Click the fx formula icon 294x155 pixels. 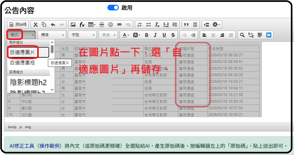pos(82,25)
